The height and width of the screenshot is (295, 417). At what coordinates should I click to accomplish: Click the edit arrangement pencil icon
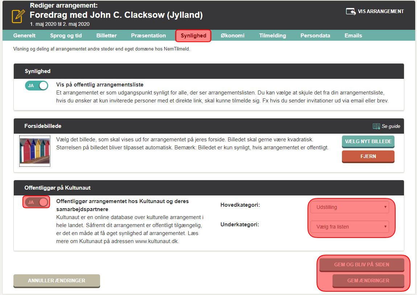pos(18,16)
